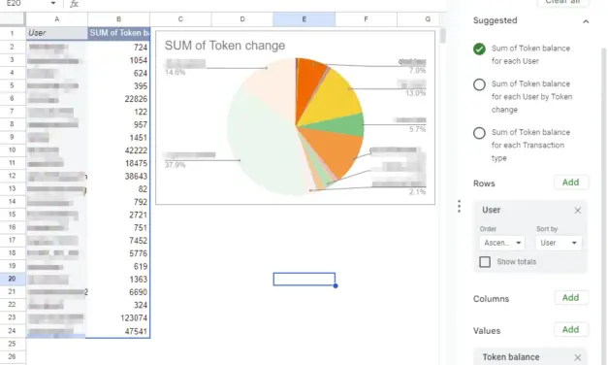This screenshot has width=608, height=365.
Task: Select column E header
Action: point(304,19)
